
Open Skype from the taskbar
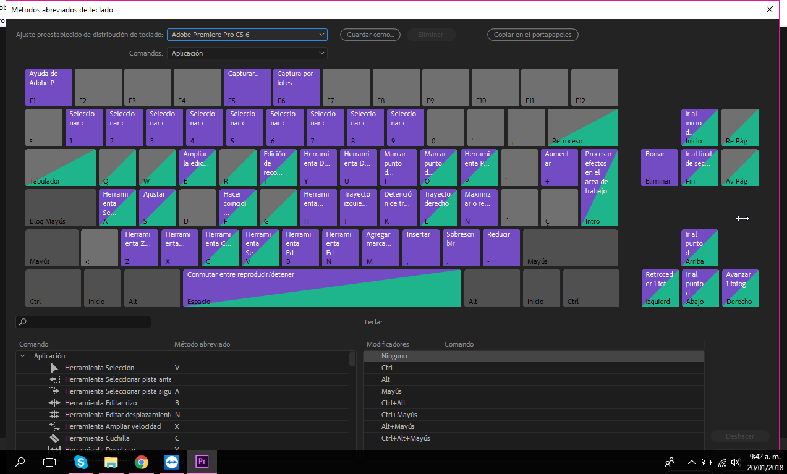pyautogui.click(x=81, y=462)
